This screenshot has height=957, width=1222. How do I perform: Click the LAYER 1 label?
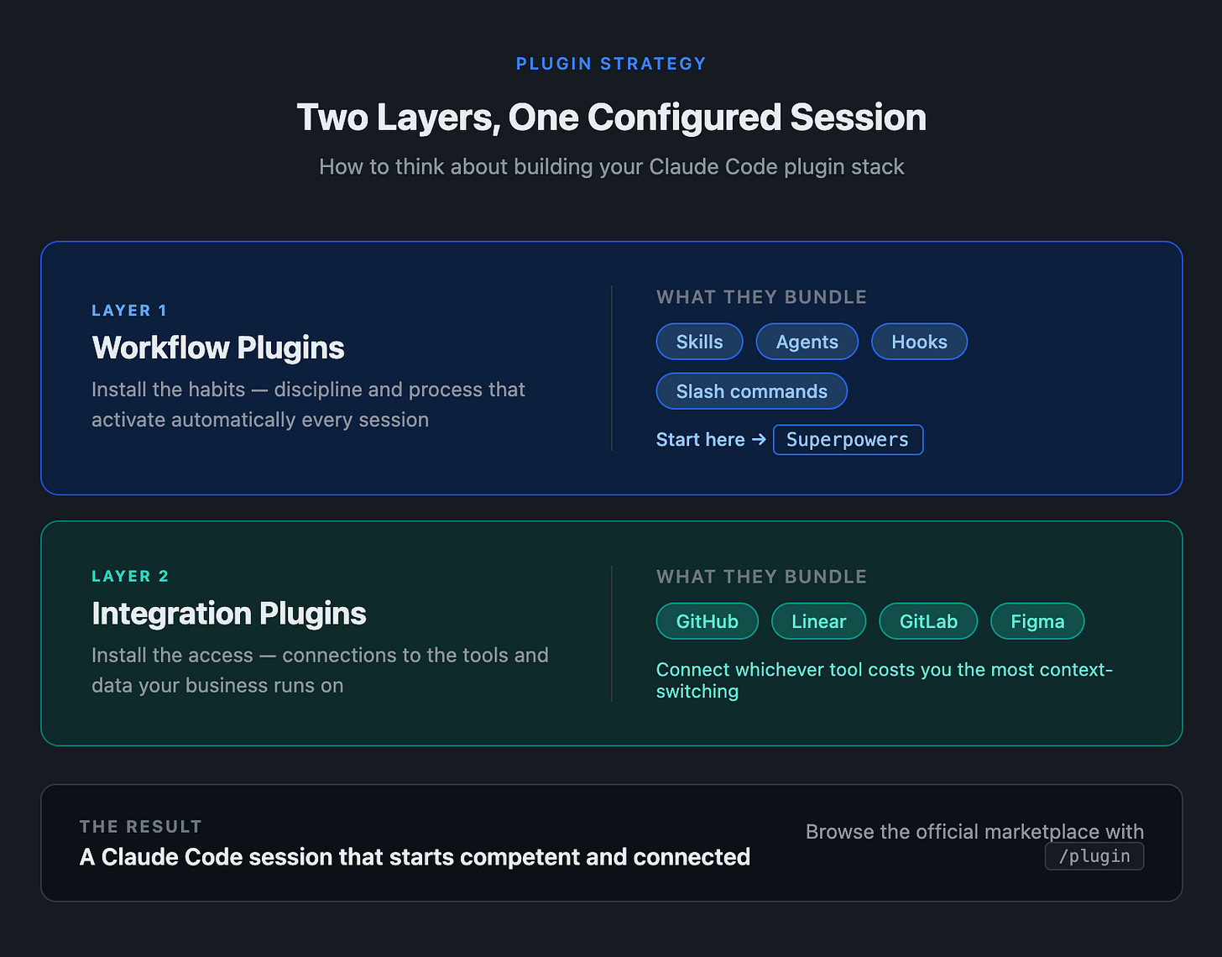129,311
